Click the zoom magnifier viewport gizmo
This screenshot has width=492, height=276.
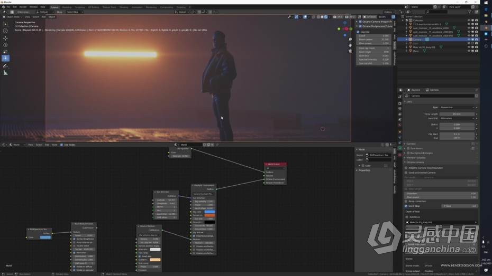[x=350, y=40]
